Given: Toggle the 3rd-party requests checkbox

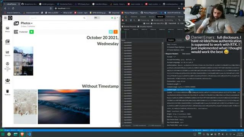Looking at the screenshot, I should coord(138,27).
